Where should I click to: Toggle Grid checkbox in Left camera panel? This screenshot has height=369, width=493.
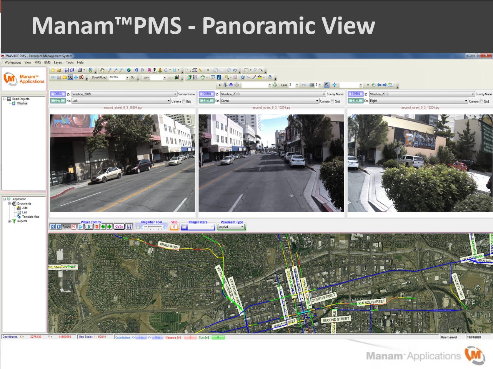[x=184, y=101]
